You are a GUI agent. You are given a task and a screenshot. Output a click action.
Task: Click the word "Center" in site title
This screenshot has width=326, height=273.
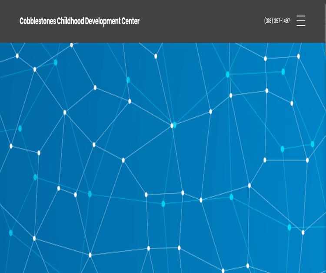[x=130, y=21]
